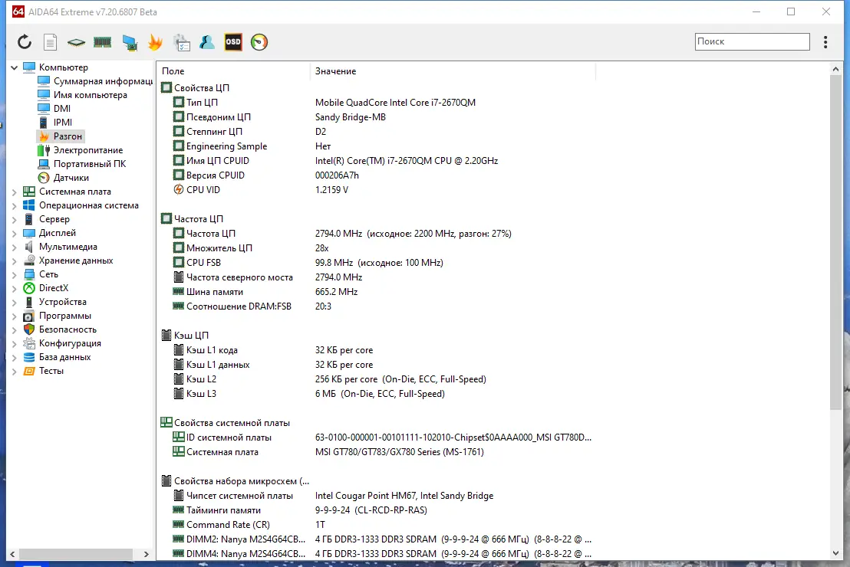Open the checklist report toolbar icon
Image resolution: width=850 pixels, height=567 pixels.
pos(182,42)
